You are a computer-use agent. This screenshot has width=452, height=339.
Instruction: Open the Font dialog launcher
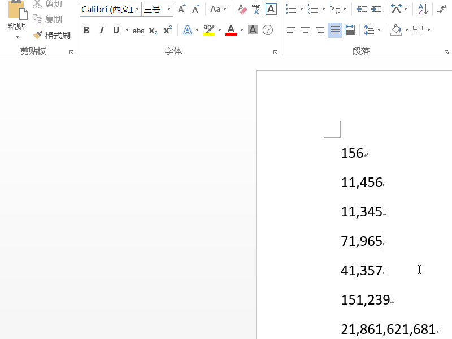pos(275,52)
